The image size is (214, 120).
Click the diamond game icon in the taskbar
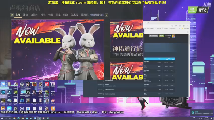[44, 118]
